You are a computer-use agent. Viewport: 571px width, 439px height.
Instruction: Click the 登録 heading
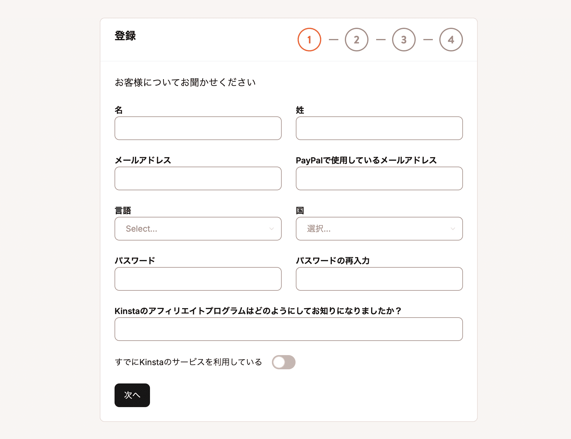pos(125,36)
